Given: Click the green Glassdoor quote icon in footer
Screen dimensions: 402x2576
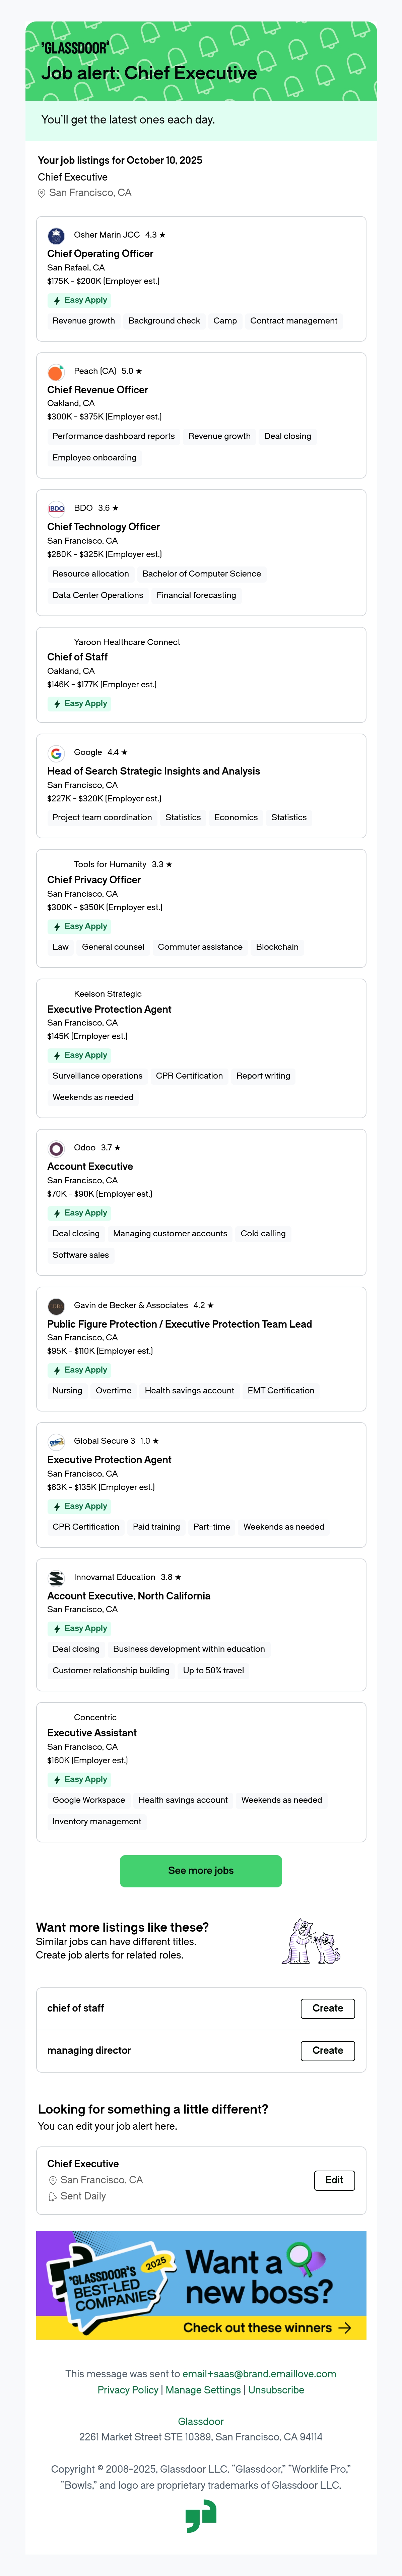Looking at the screenshot, I should (201, 2516).
